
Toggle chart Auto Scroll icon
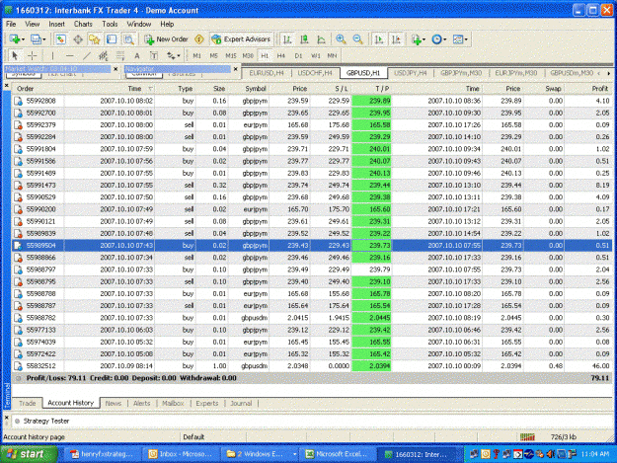point(379,39)
